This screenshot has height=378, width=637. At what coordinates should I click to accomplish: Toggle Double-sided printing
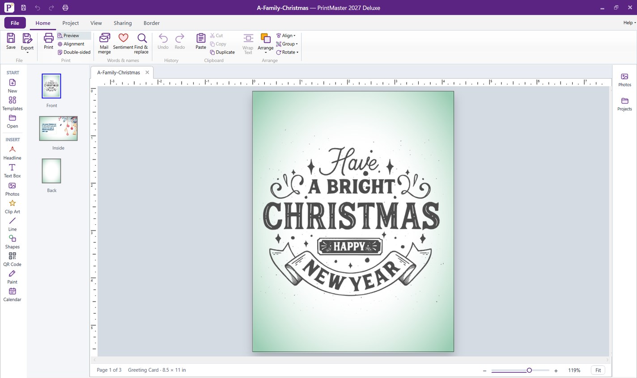(74, 52)
